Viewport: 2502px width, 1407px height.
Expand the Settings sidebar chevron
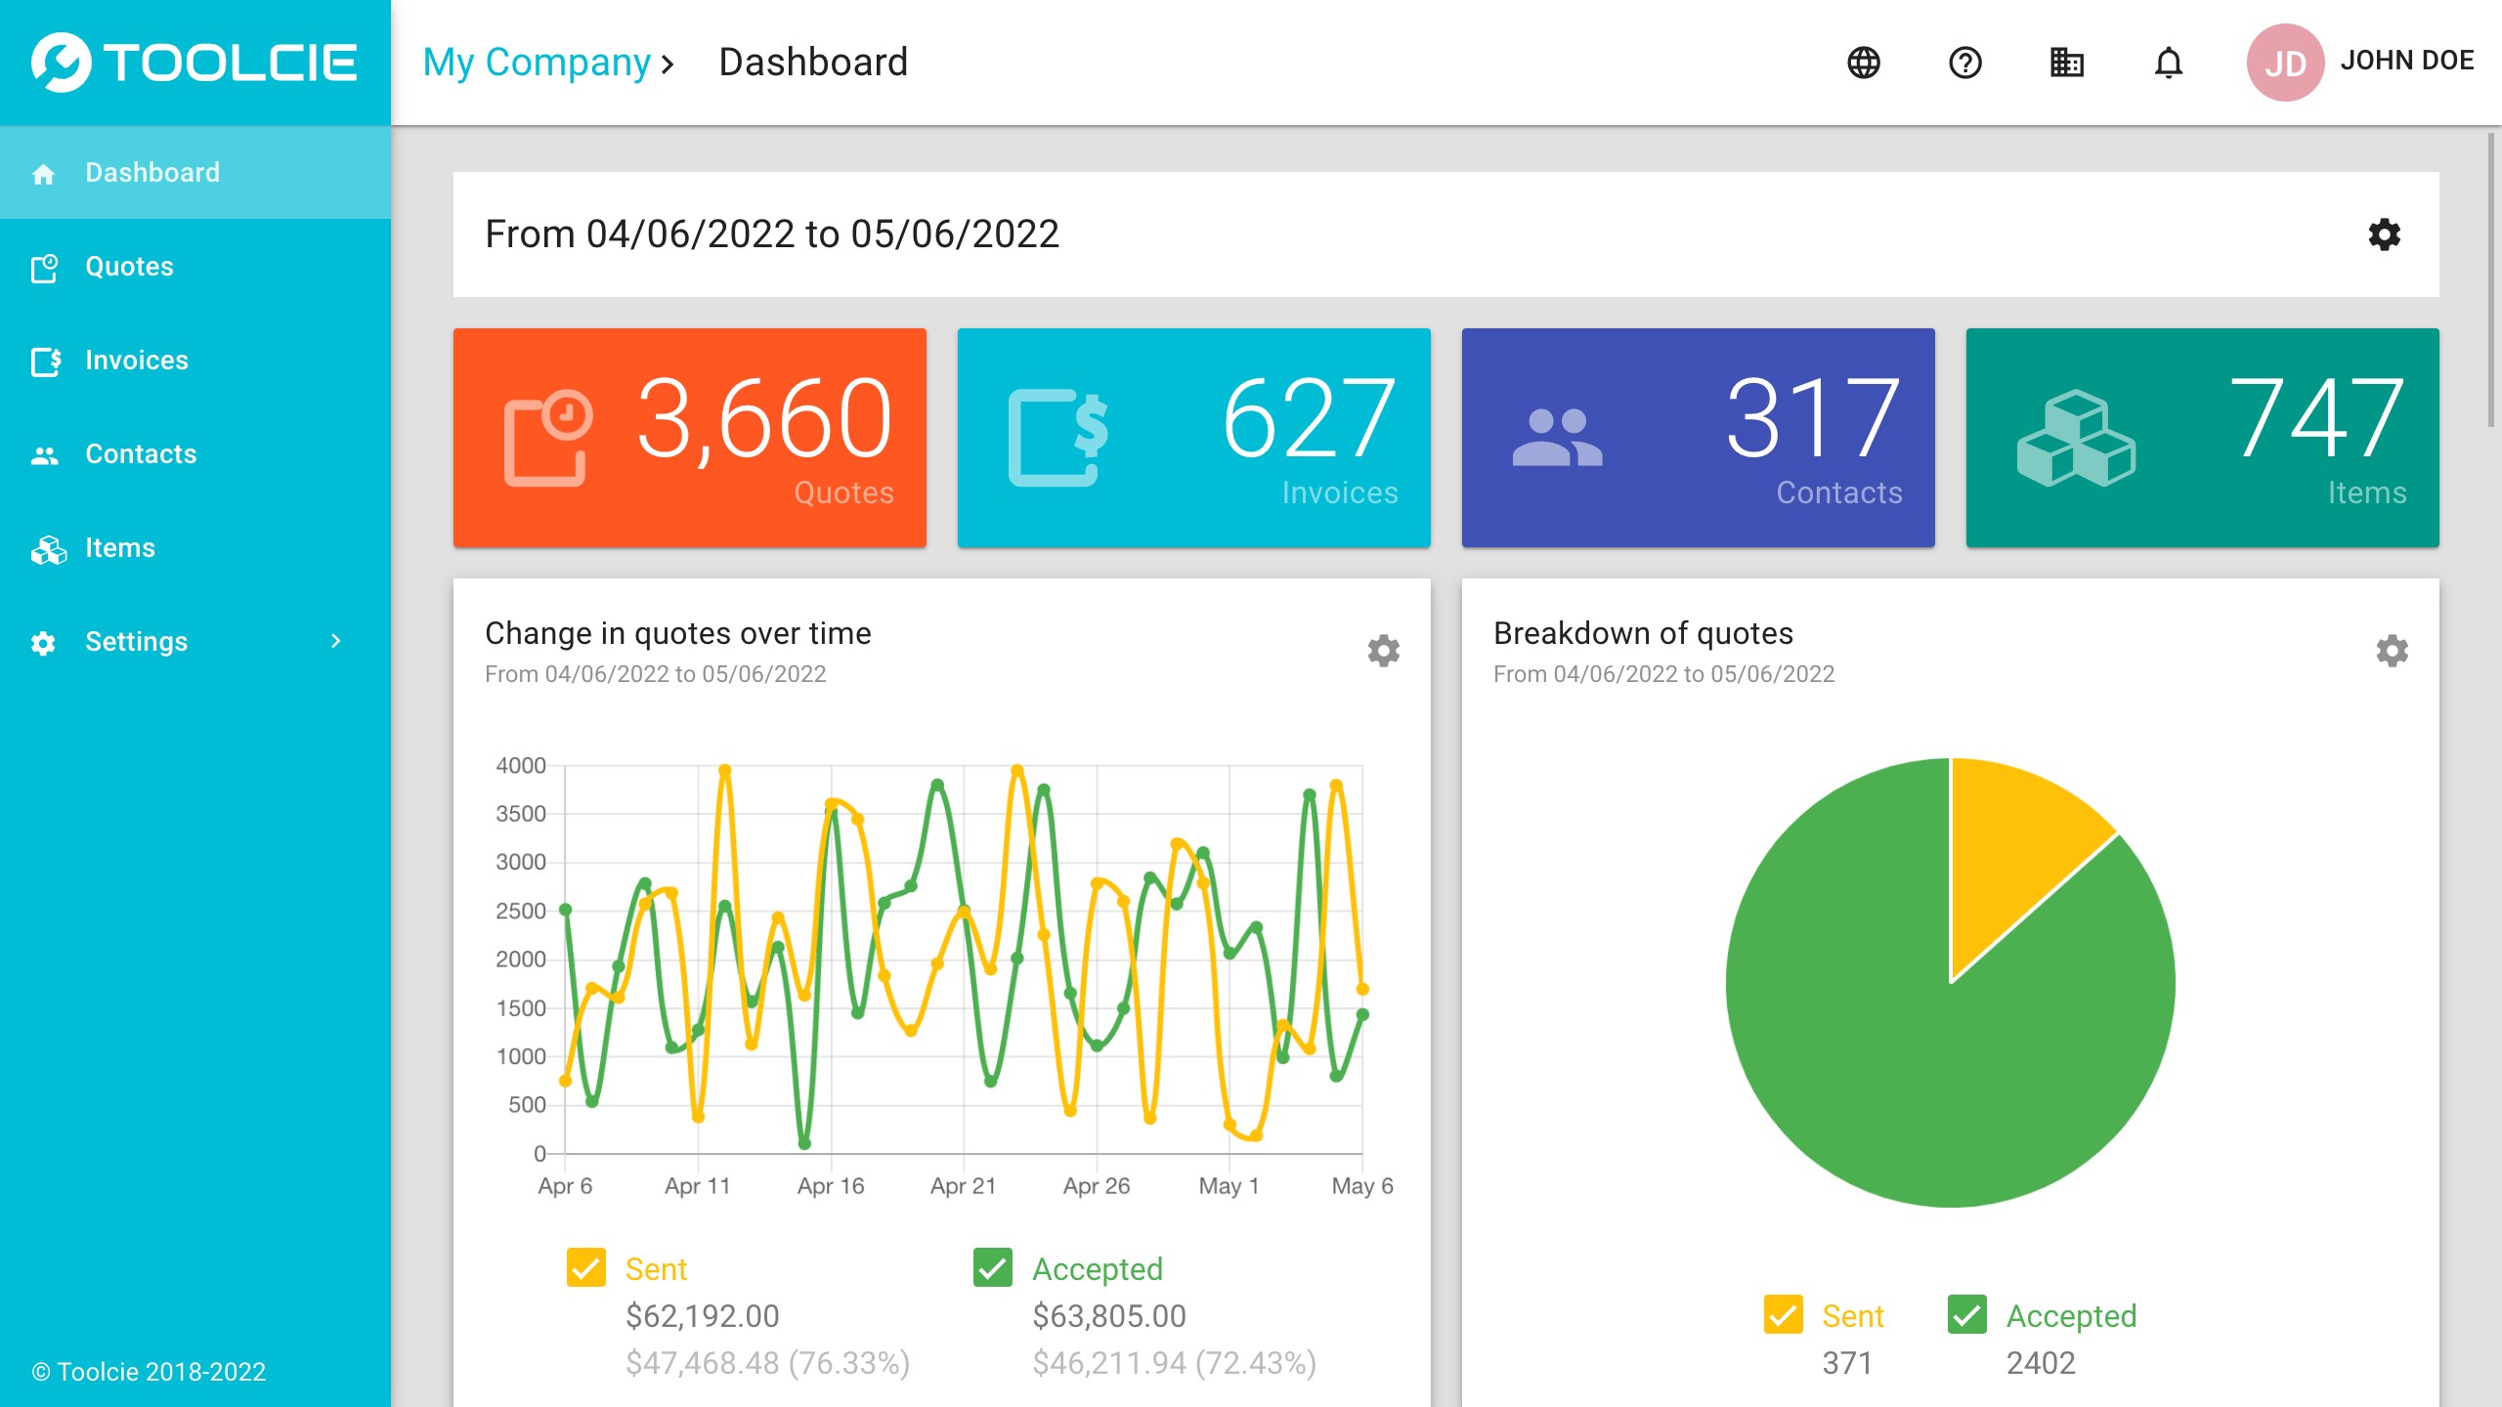tap(335, 641)
